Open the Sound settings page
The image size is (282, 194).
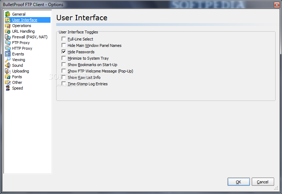[17, 65]
